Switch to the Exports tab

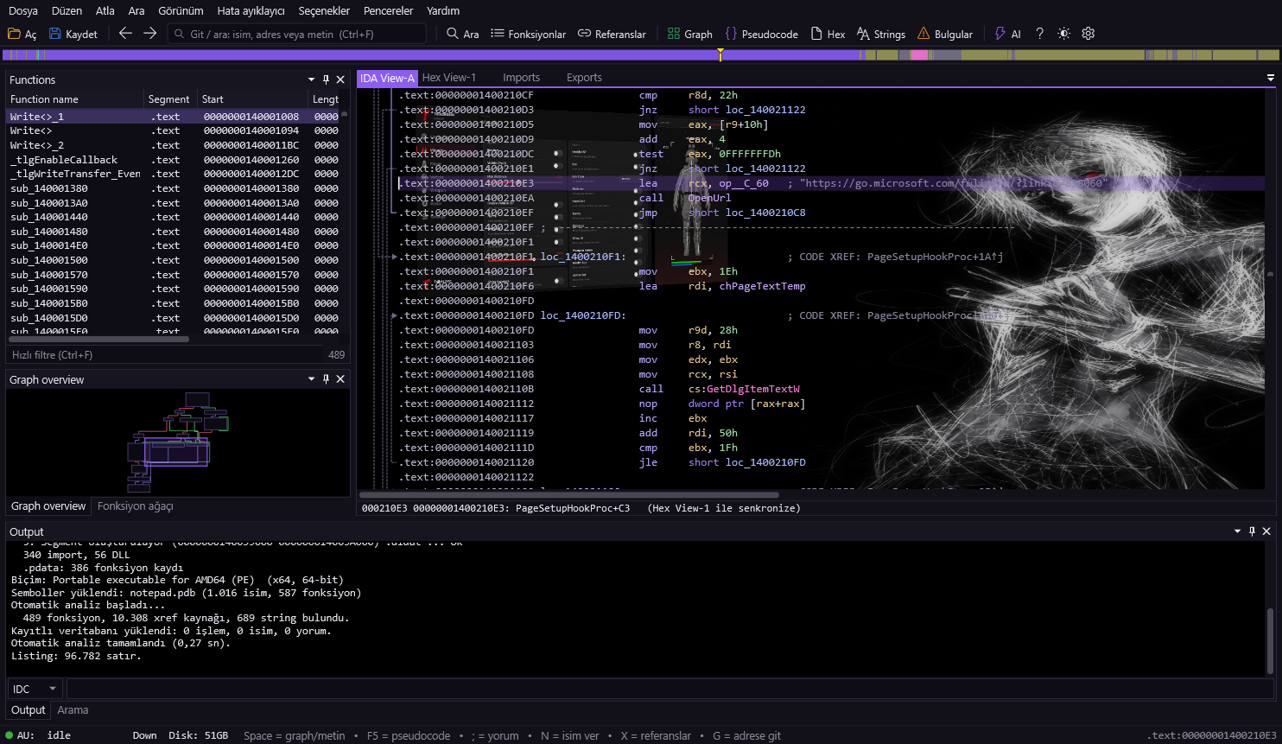(x=584, y=78)
